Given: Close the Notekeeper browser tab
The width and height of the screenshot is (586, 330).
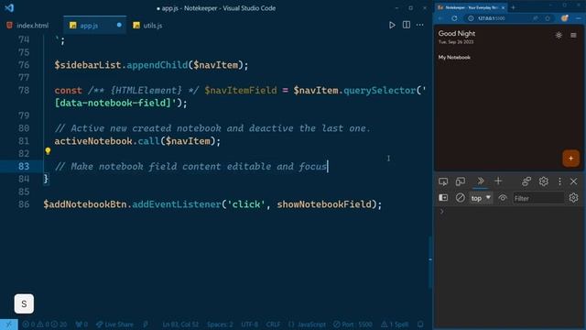Looking at the screenshot, I should (x=503, y=7).
